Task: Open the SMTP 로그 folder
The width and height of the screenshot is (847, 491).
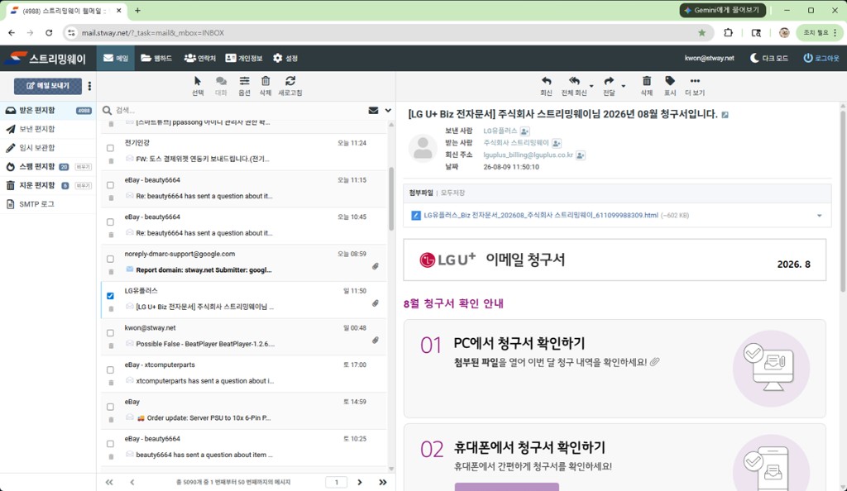Action: [48, 204]
